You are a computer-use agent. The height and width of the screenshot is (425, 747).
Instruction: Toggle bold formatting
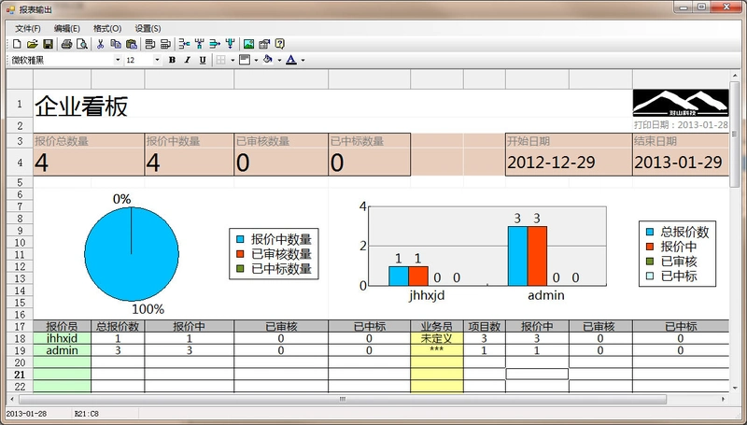pyautogui.click(x=172, y=60)
